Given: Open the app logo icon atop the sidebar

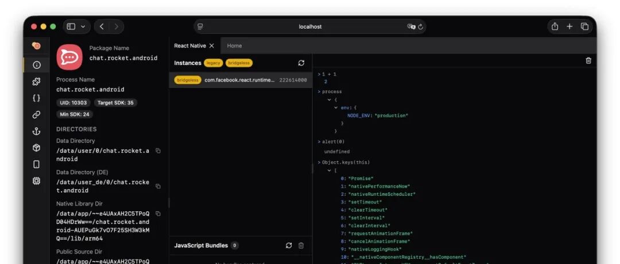Looking at the screenshot, I should coord(36,46).
